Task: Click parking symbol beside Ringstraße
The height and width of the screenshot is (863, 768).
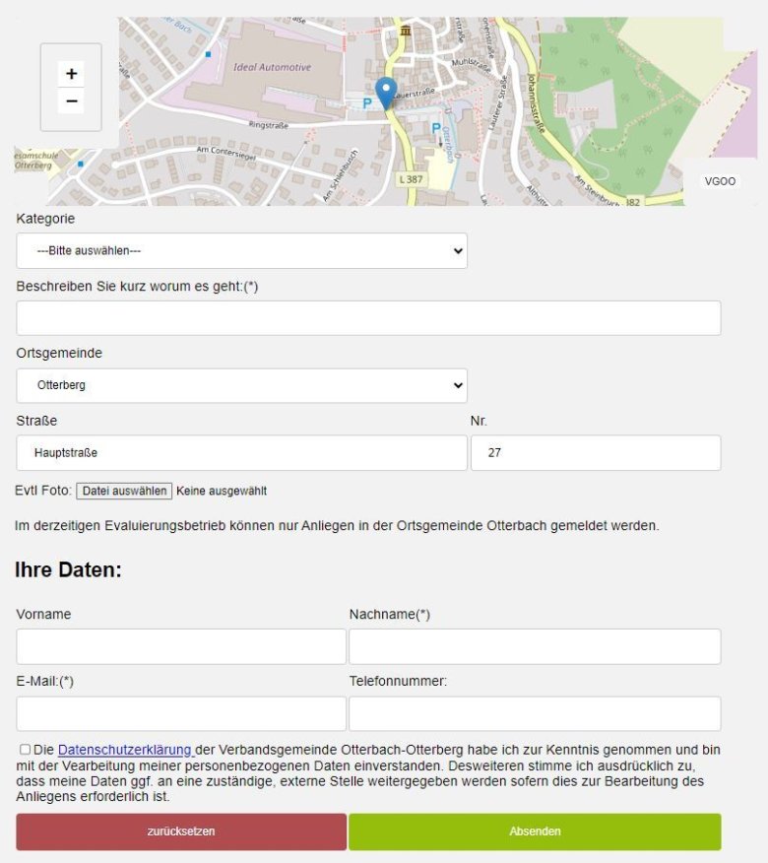Action: (x=367, y=103)
